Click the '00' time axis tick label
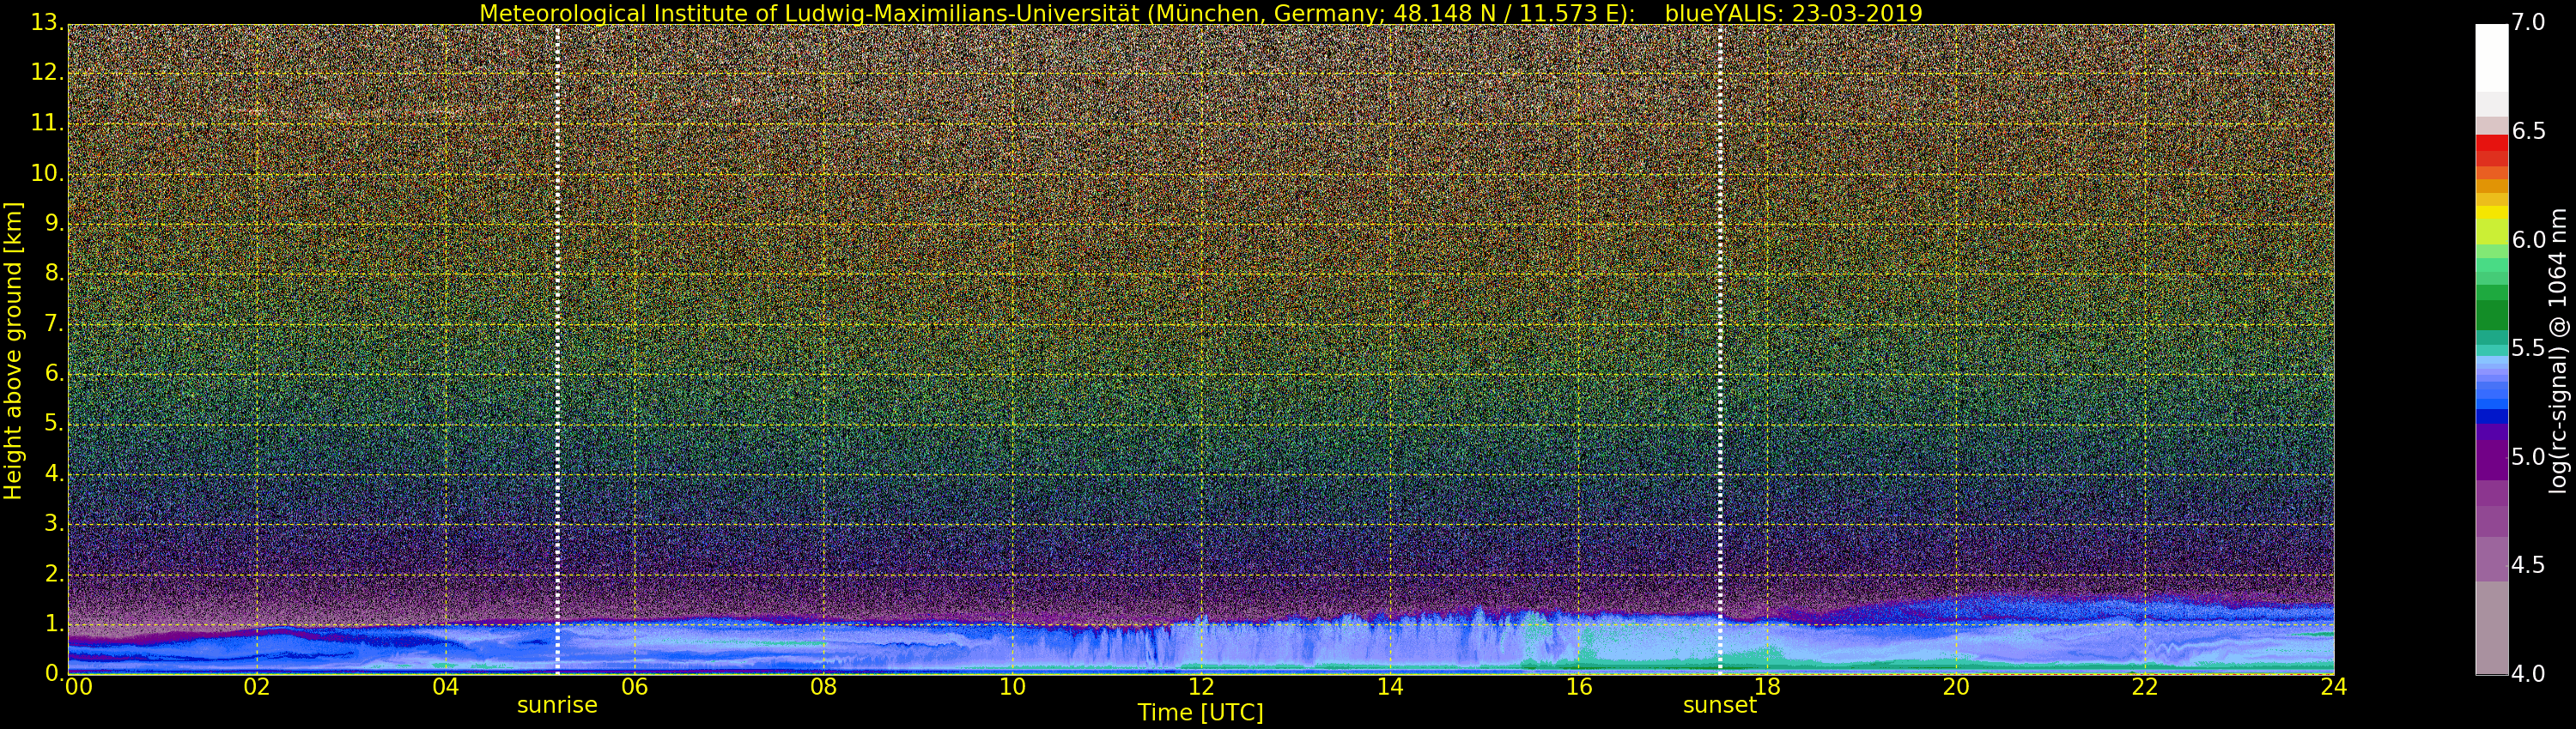This screenshot has height=729, width=2576. (x=78, y=687)
